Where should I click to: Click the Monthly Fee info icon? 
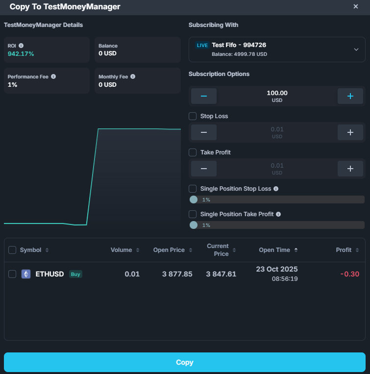(133, 76)
